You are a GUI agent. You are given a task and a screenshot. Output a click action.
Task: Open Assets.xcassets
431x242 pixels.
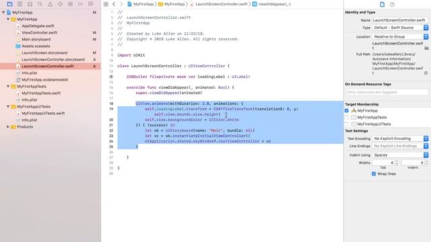coord(36,46)
